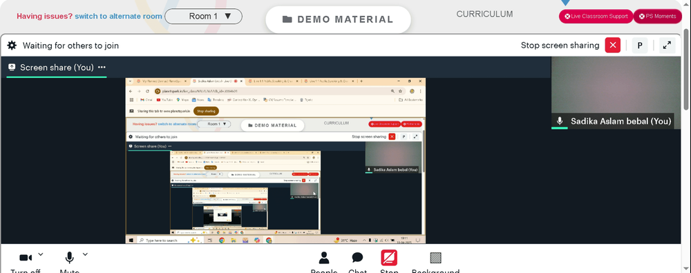This screenshot has height=273, width=691.
Task: Click the shared browser's back arrow
Action: pyautogui.click(x=131, y=91)
